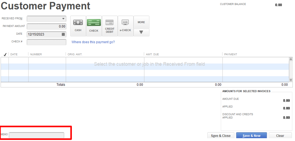Sort by DATE column header

pos(14,54)
